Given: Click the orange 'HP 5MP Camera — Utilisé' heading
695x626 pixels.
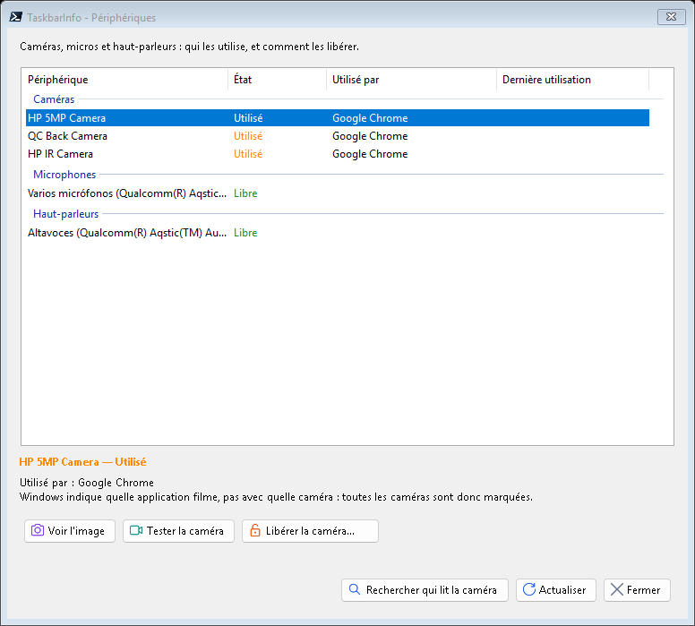Looking at the screenshot, I should click(x=82, y=462).
